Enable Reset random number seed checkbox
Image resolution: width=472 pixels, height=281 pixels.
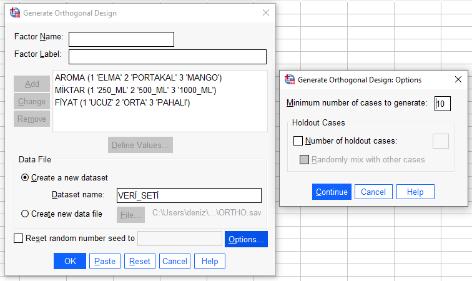[x=18, y=238]
